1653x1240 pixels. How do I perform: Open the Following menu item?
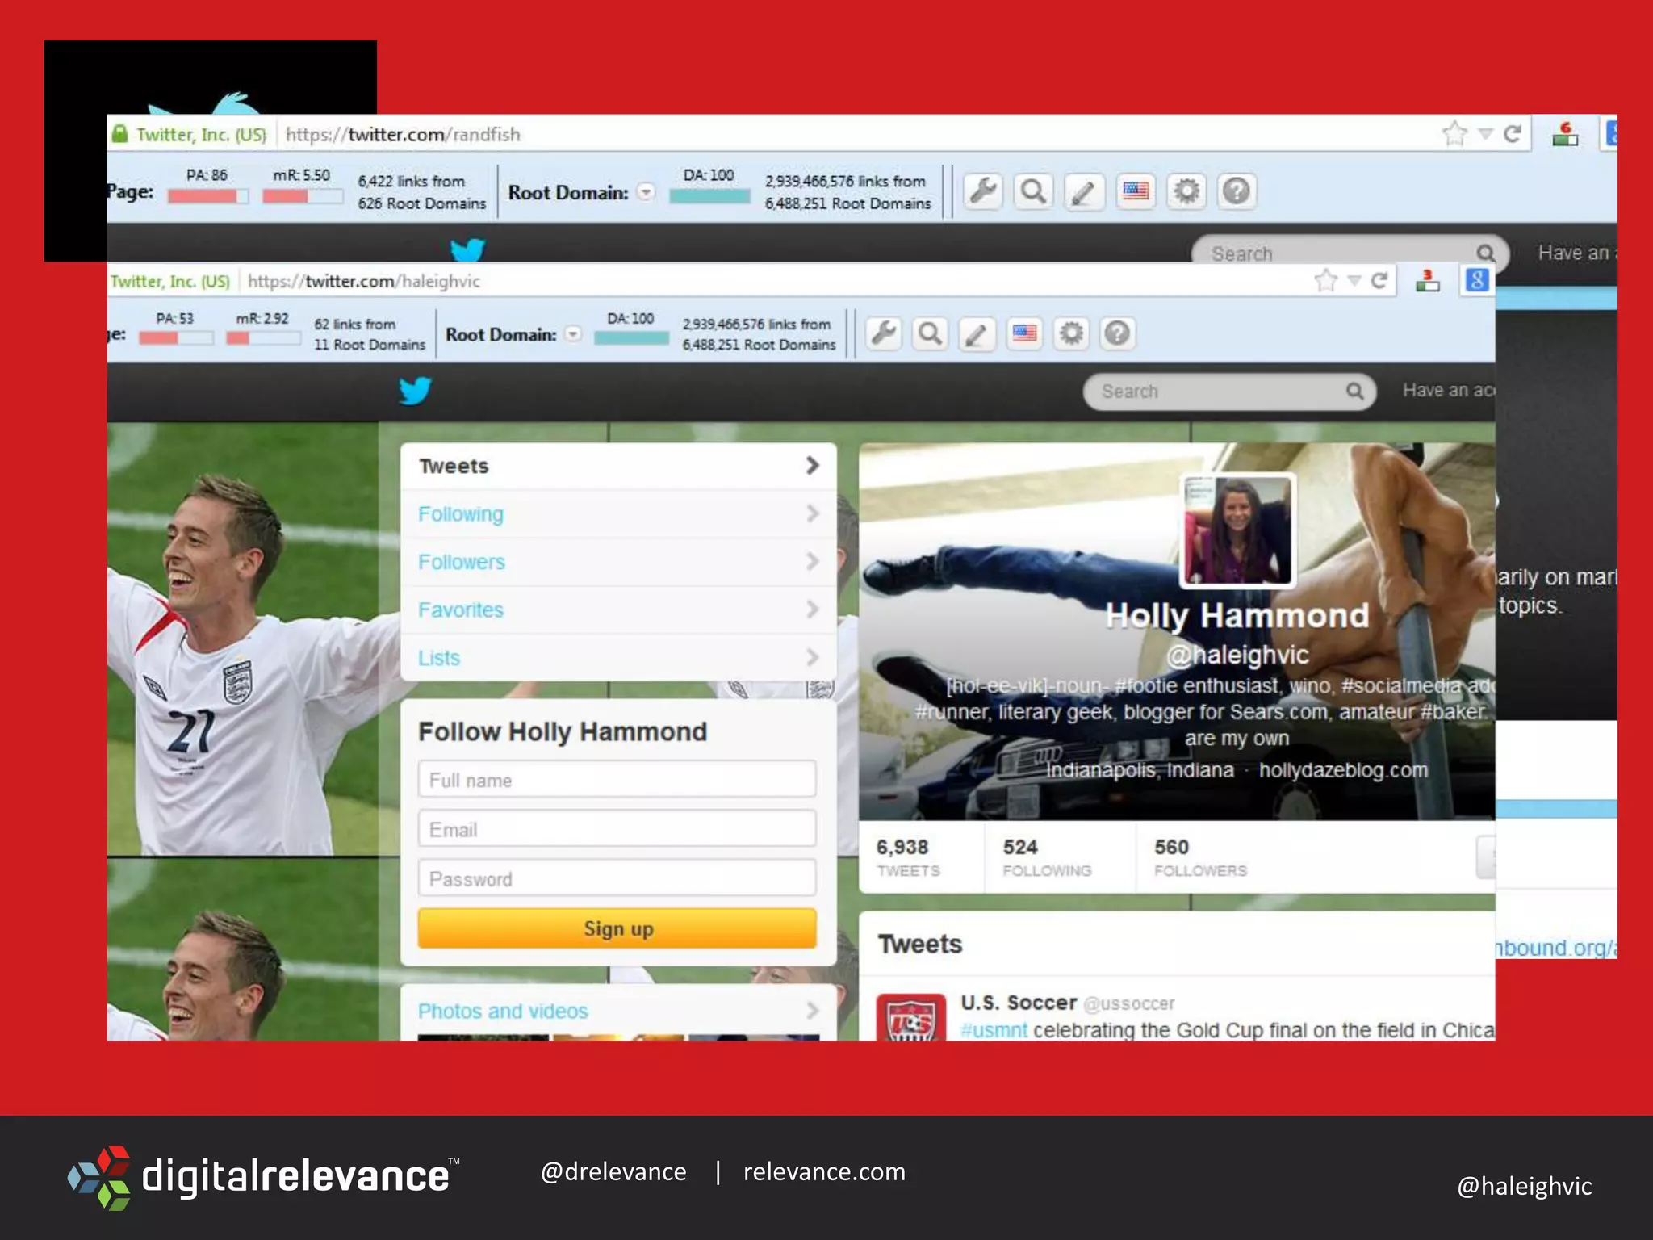pos(618,513)
